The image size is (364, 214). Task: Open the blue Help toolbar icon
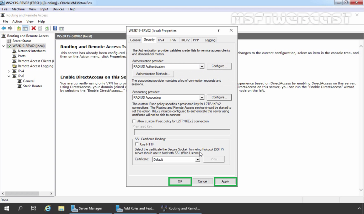(55, 28)
